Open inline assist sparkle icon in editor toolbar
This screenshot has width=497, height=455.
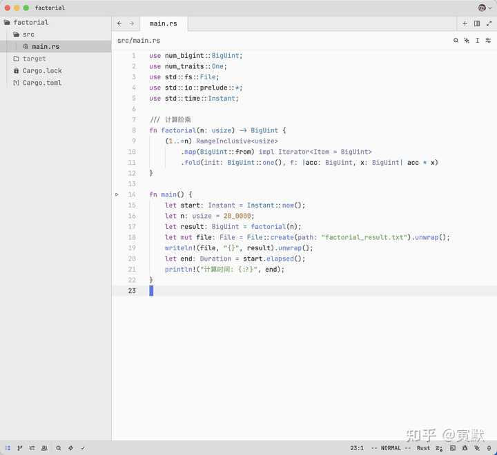pyautogui.click(x=467, y=40)
